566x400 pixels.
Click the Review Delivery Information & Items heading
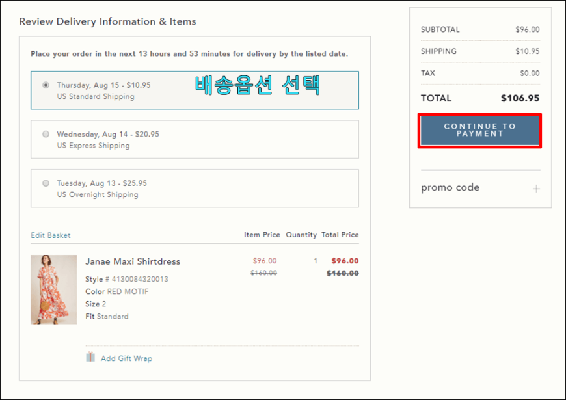(107, 21)
